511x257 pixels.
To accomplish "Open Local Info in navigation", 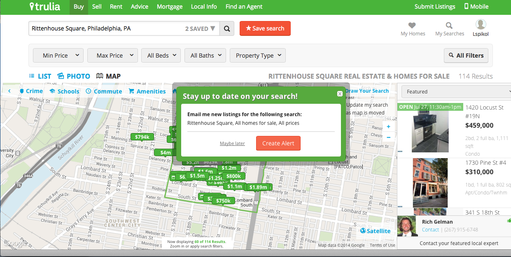I will (204, 7).
